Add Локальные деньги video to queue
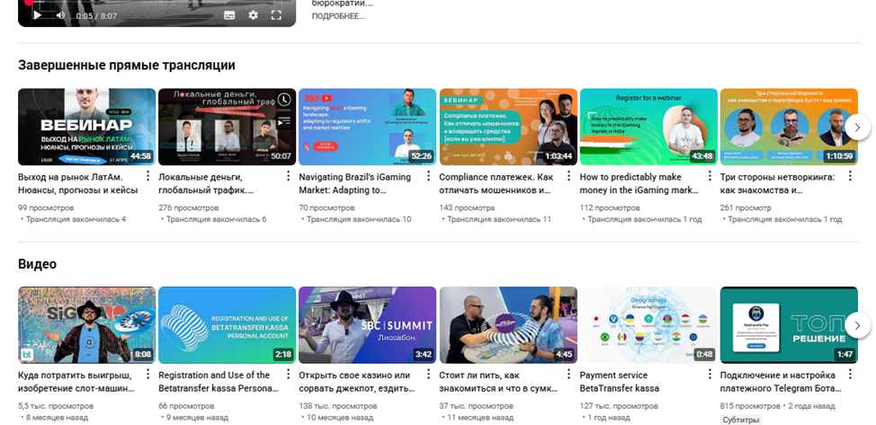876x425 pixels. [x=284, y=120]
